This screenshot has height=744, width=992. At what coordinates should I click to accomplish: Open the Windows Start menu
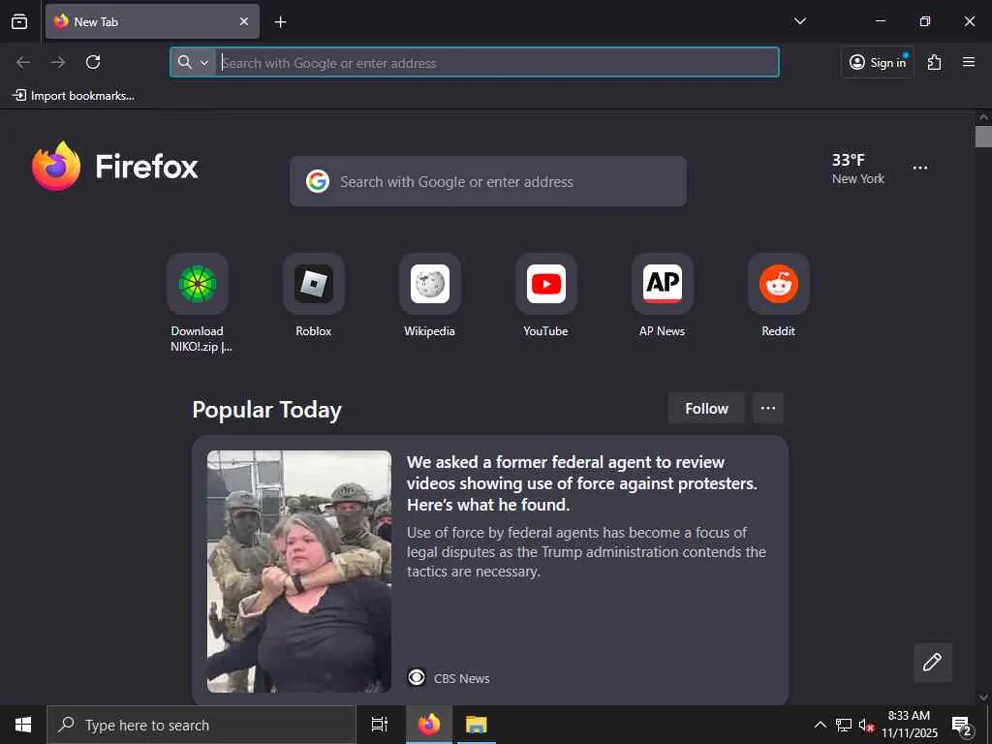point(23,725)
